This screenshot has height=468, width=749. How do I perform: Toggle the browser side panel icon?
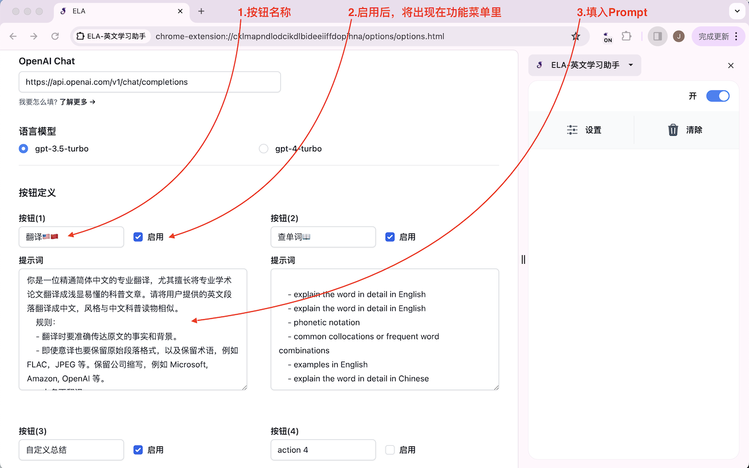[658, 36]
